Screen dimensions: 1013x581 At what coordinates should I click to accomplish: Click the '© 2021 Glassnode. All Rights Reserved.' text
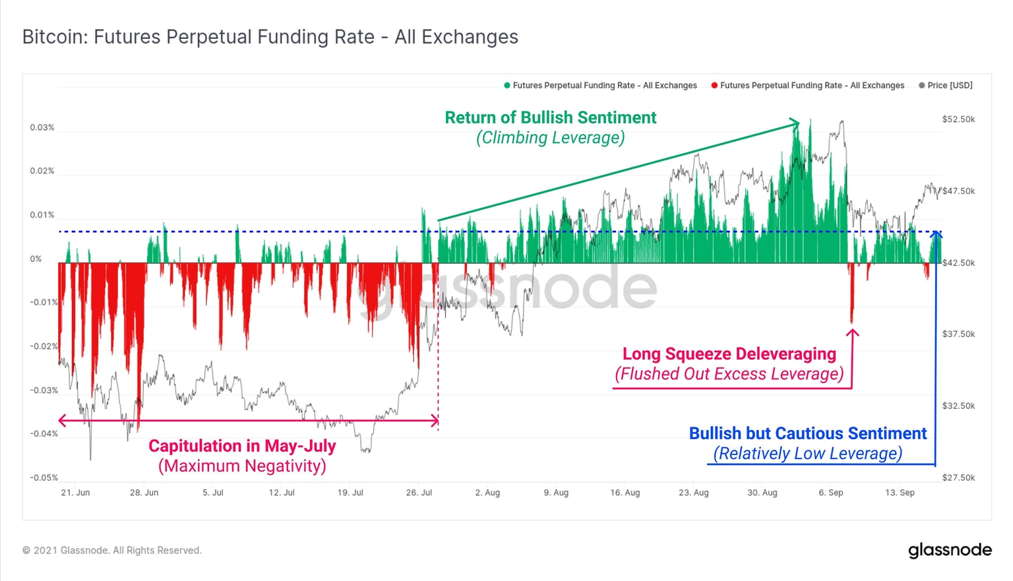[x=112, y=551]
